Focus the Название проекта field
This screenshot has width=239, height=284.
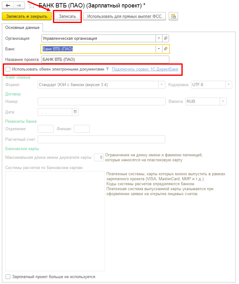105,59
